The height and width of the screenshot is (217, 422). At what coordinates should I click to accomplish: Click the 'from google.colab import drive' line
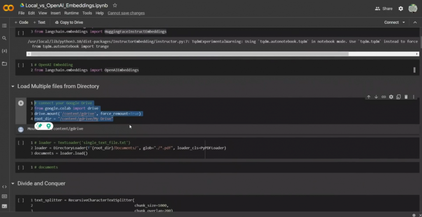click(66, 108)
